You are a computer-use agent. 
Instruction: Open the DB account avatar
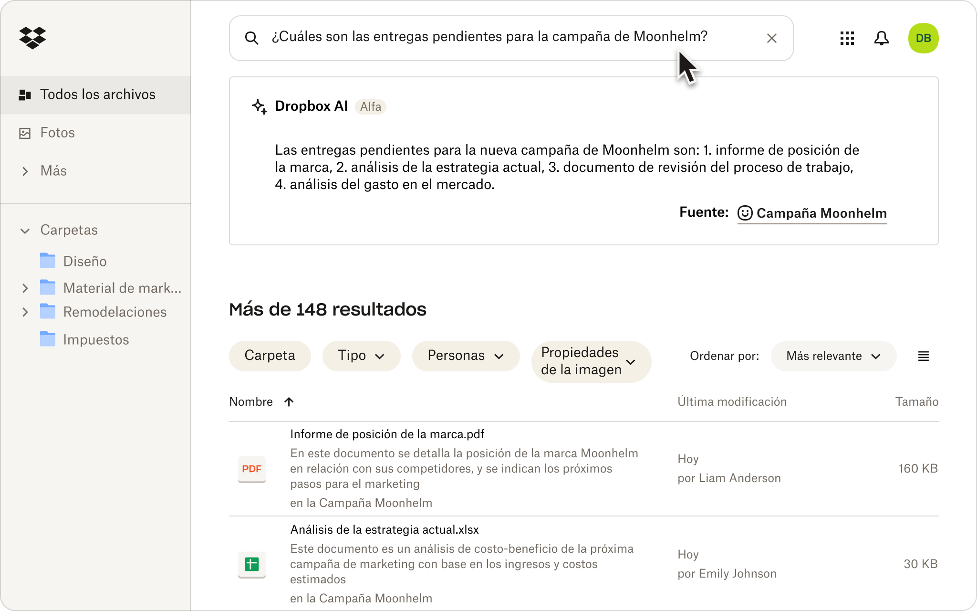923,38
